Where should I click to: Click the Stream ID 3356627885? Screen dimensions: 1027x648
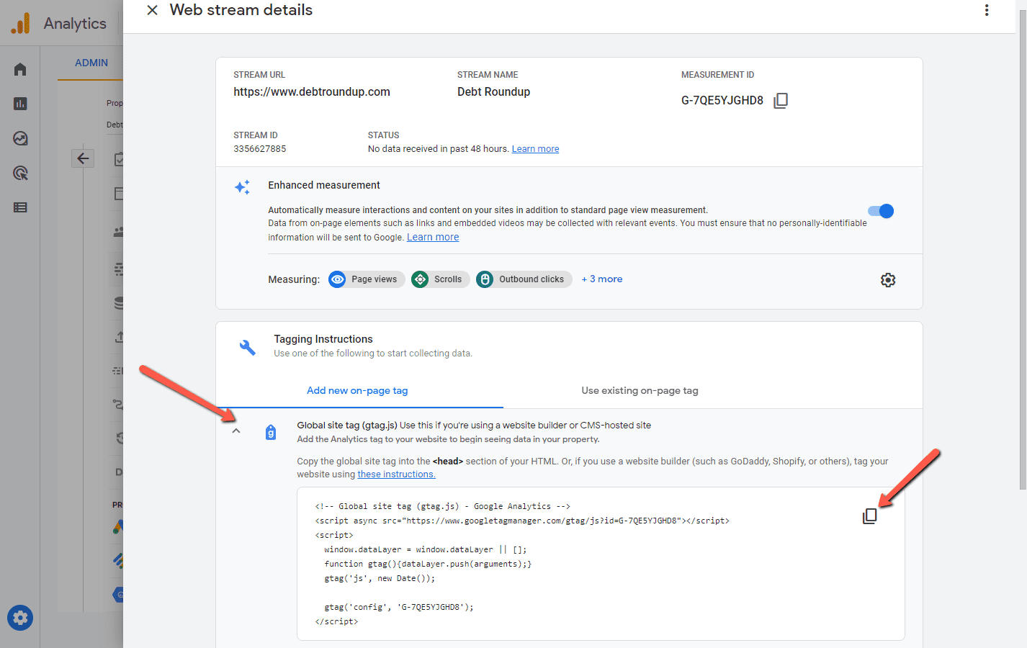pyautogui.click(x=260, y=149)
